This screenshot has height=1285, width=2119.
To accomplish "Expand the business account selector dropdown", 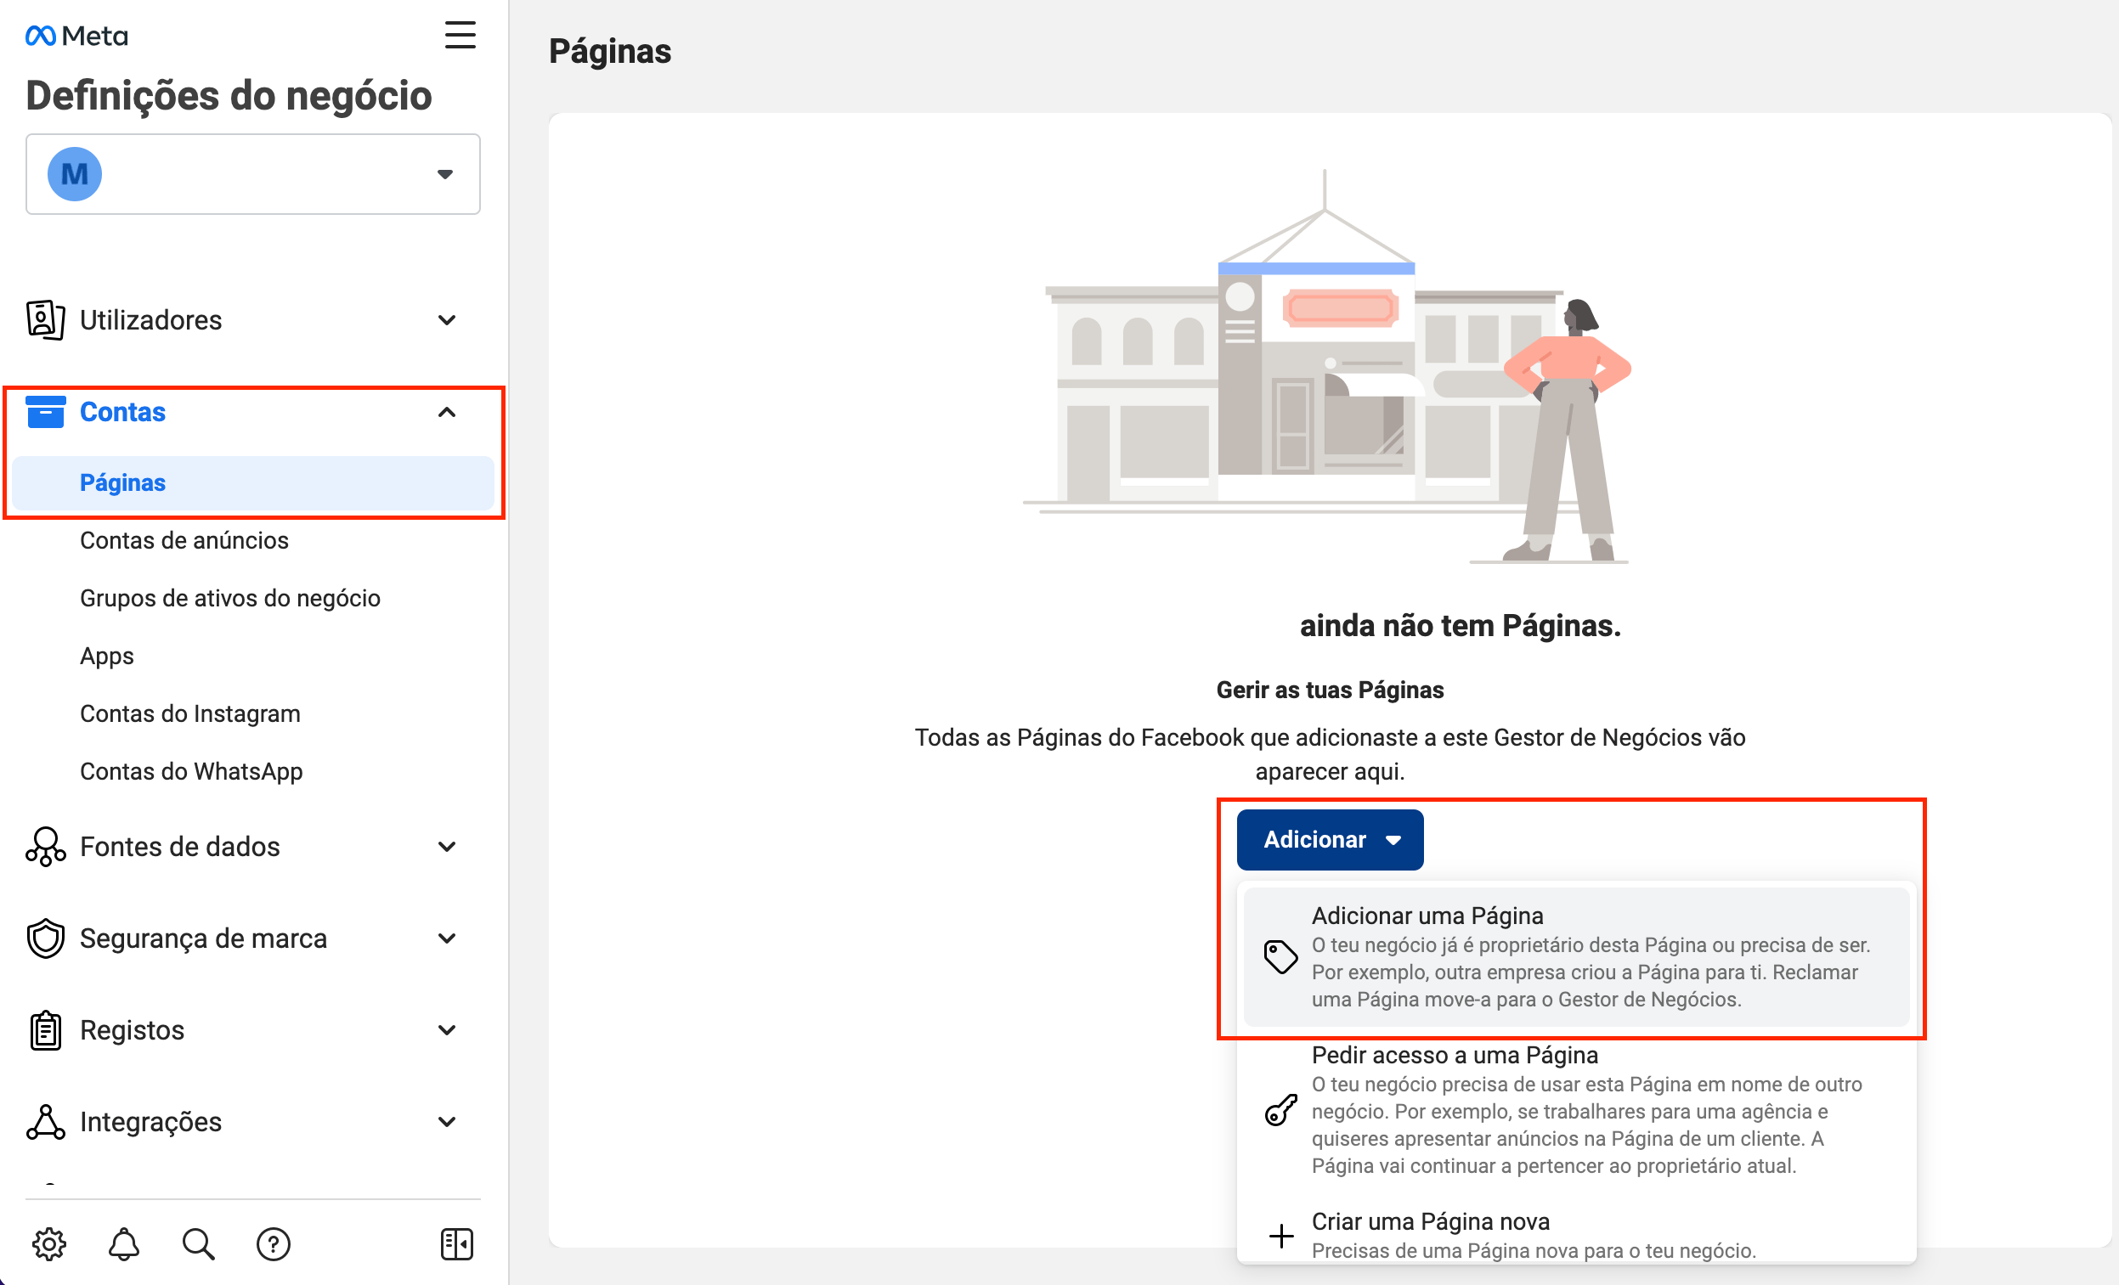I will point(444,174).
